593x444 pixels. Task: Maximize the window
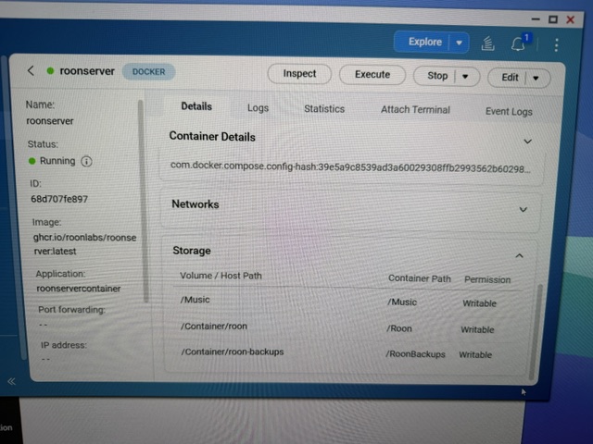552,18
